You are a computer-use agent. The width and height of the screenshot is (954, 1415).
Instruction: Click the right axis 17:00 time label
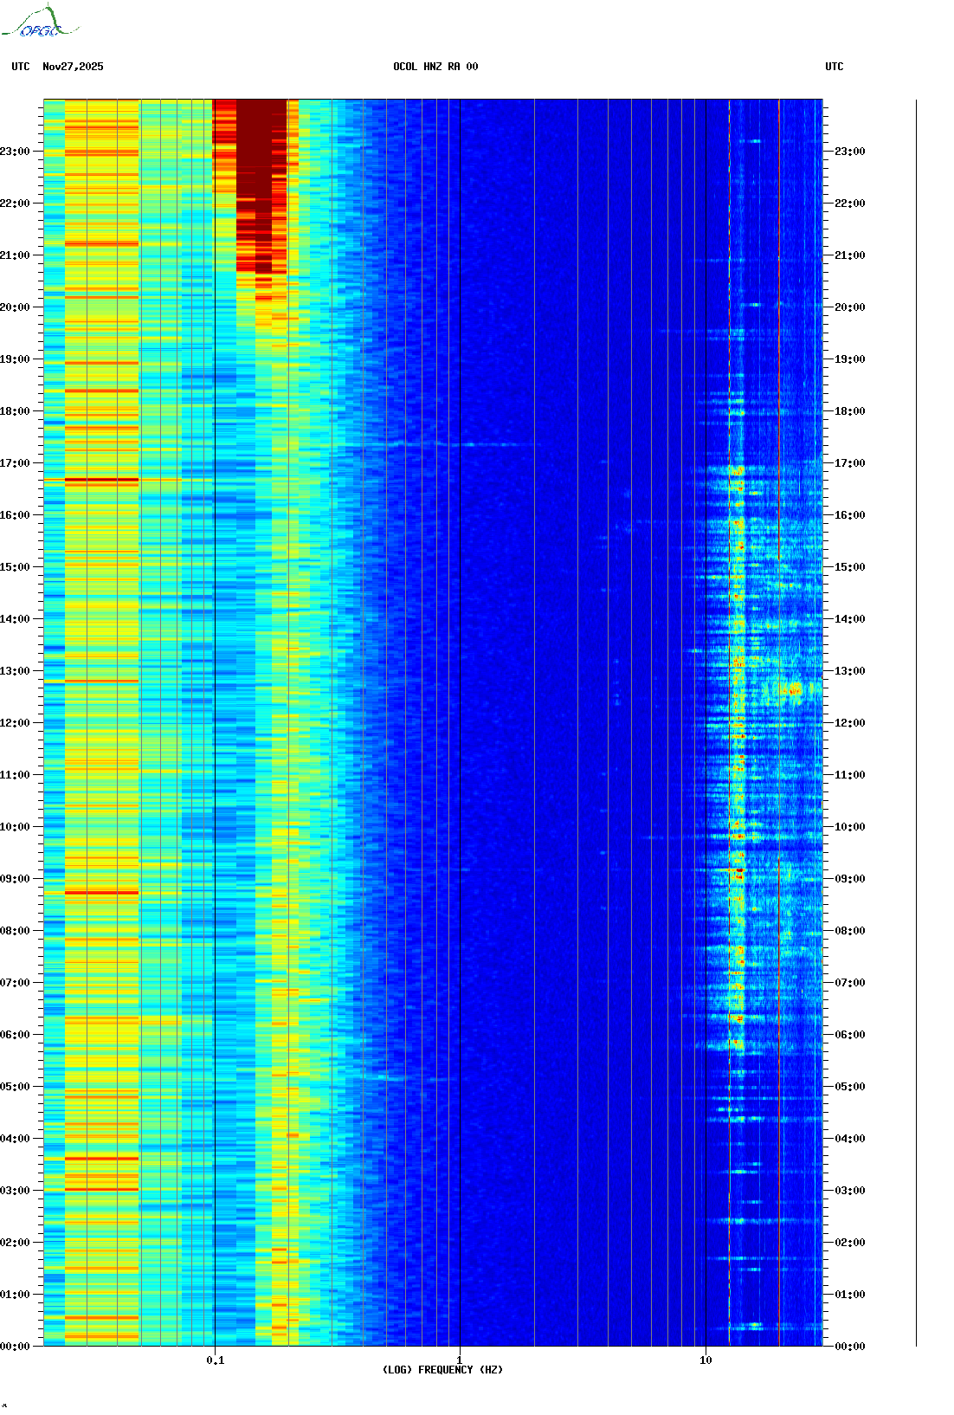coord(850,463)
